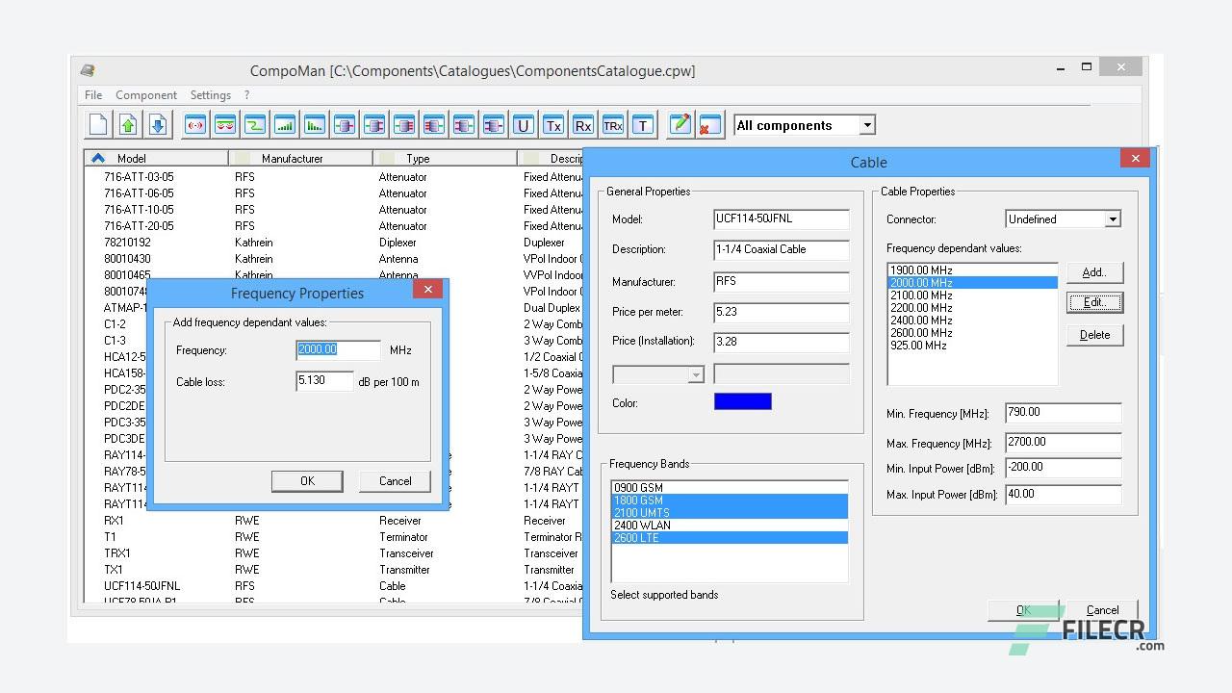Select the 2600 LTE frequency band
This screenshot has height=693, width=1232.
point(730,538)
